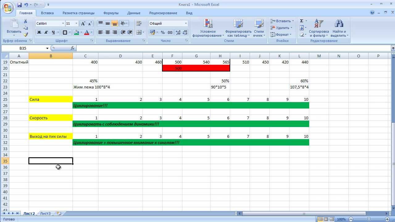Toggle wrap text

pyautogui.click(x=139, y=23)
